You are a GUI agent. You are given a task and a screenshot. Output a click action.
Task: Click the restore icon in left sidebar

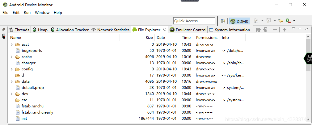pyautogui.click(x=4, y=29)
